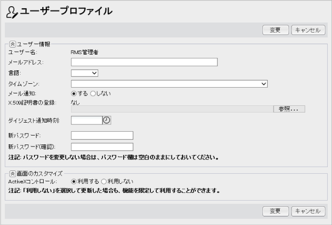Click the 新パスワード(確認) confirmation field
The height and width of the screenshot is (225, 332).
[102, 146]
